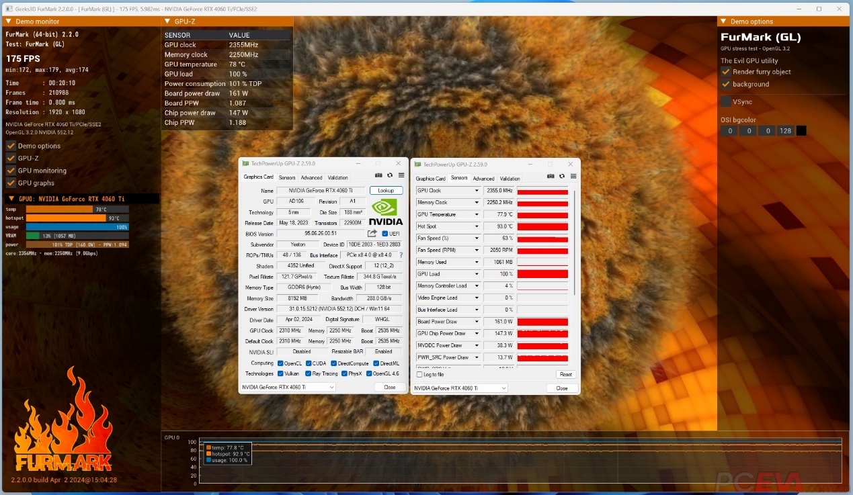Open the Hot Spot sensor dropdown
The width and height of the screenshot is (853, 495).
(x=477, y=226)
